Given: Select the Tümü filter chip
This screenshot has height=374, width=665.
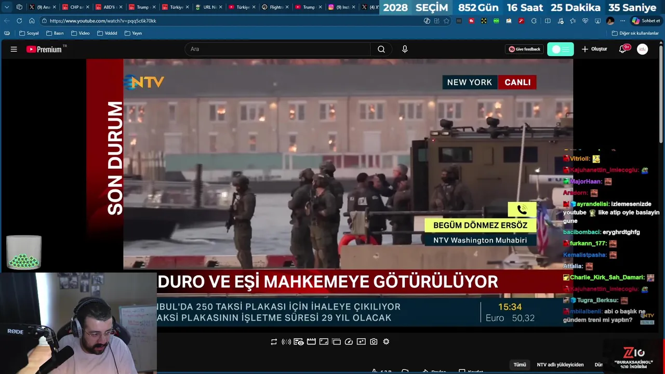Looking at the screenshot, I should [x=520, y=365].
